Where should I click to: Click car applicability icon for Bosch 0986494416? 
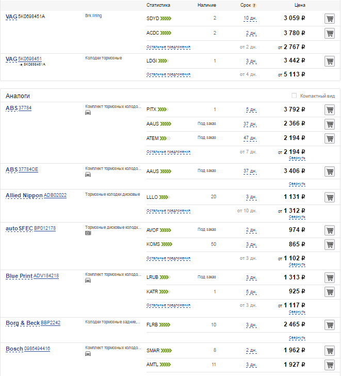pyautogui.click(x=88, y=353)
